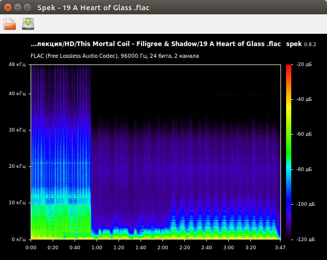This screenshot has height=260, width=327.
Task: Open a file with the folder icon
Action: 10,24
